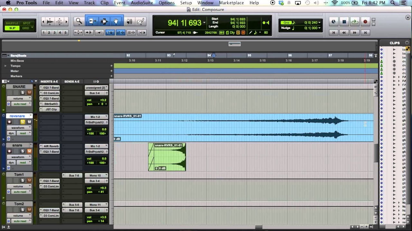Select the Grabber hand tool

tap(116, 21)
